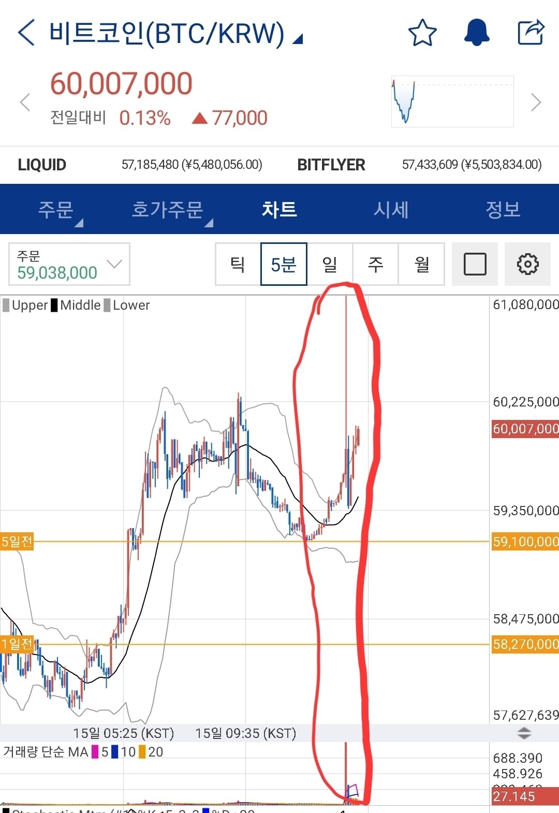Open chart settings gear icon
Viewport: 559px width, 813px height.
[x=527, y=264]
